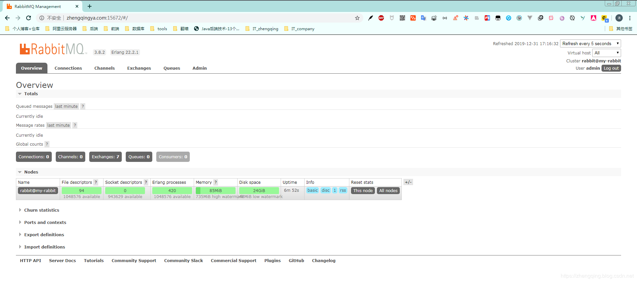The height and width of the screenshot is (282, 637).
Task: Click the grey Vue devtools V icon
Action: click(x=530, y=18)
